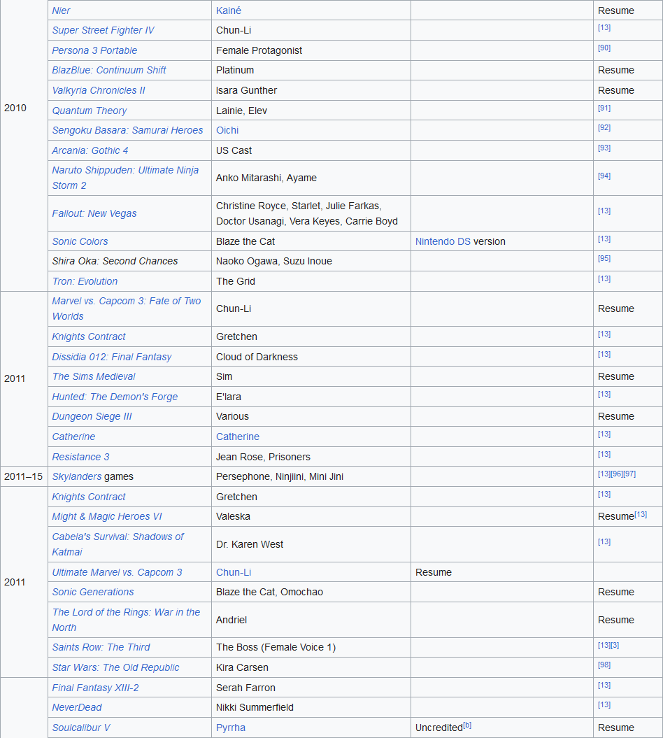Image resolution: width=663 pixels, height=738 pixels.
Task: Open citation [13] for Tron: Evolution
Action: [604, 279]
